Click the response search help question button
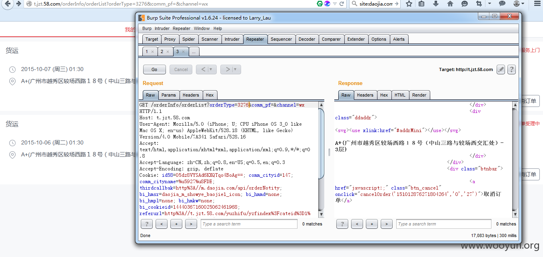The height and width of the screenshot is (257, 543). (x=342, y=224)
